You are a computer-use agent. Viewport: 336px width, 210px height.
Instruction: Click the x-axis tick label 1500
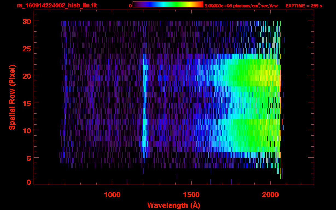(x=191, y=195)
